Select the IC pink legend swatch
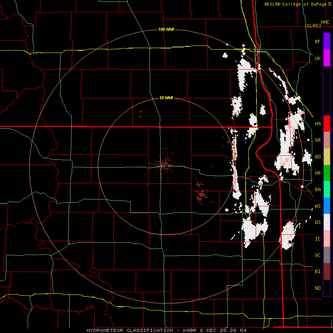This screenshot has height=333, width=333. pos(327,239)
